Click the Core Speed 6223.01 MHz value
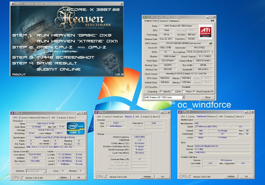 35,155
